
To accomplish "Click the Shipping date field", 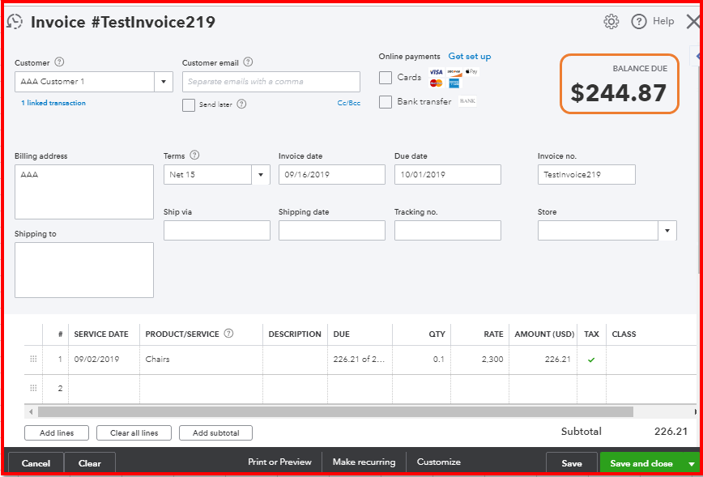I will coord(332,231).
